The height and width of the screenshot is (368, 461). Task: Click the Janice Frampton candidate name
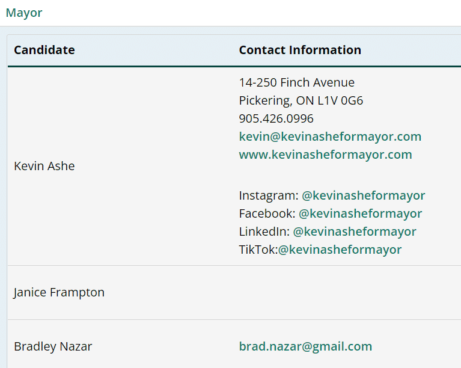click(x=59, y=292)
